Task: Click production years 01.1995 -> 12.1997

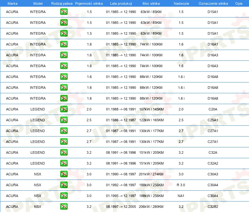Action: pyautogui.click(x=121, y=196)
